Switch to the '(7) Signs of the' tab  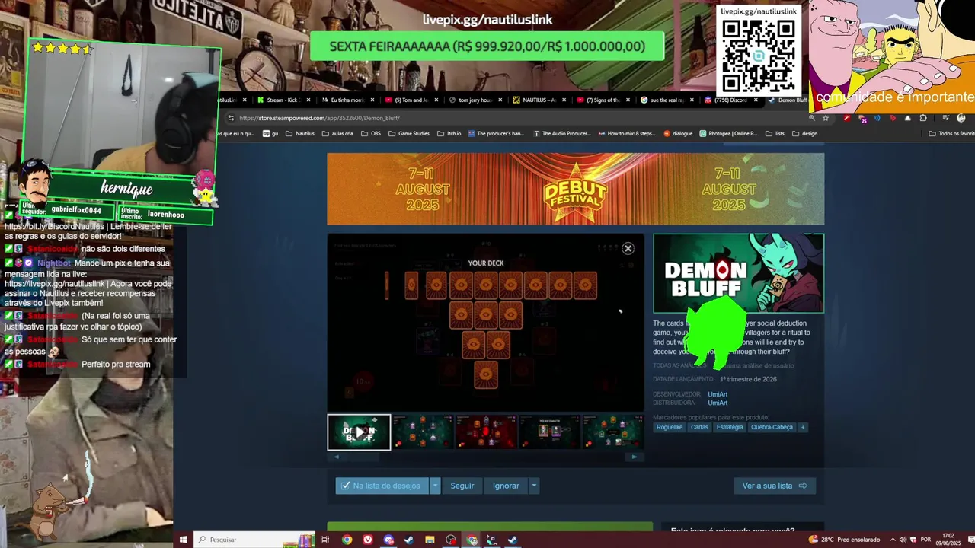(x=603, y=100)
